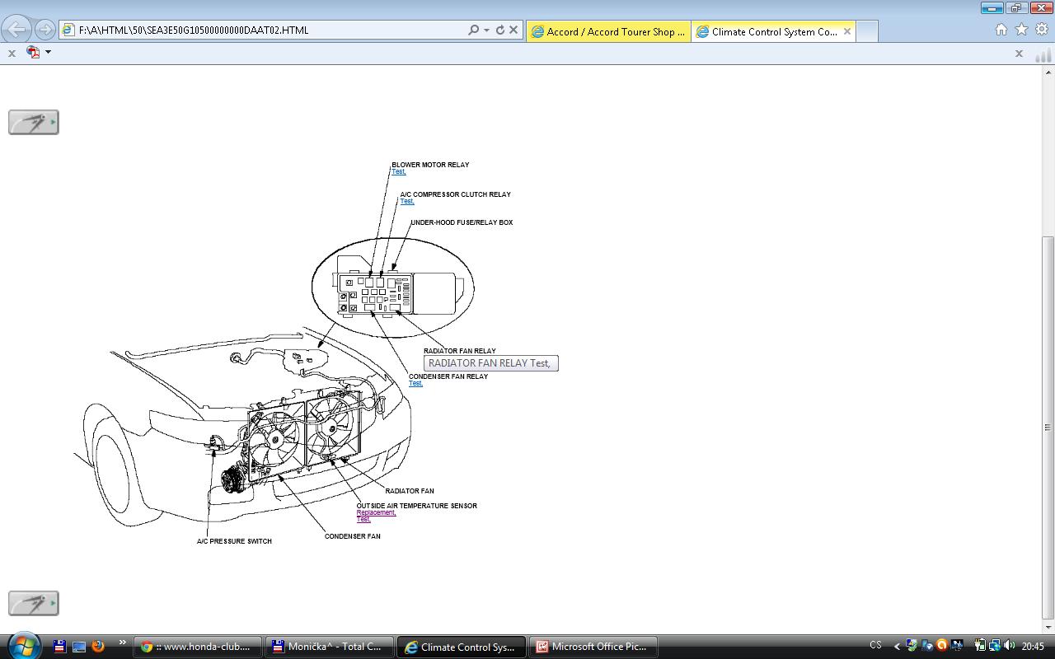Click the browser Back arrow button
Image resolution: width=1055 pixels, height=659 pixels.
16,30
